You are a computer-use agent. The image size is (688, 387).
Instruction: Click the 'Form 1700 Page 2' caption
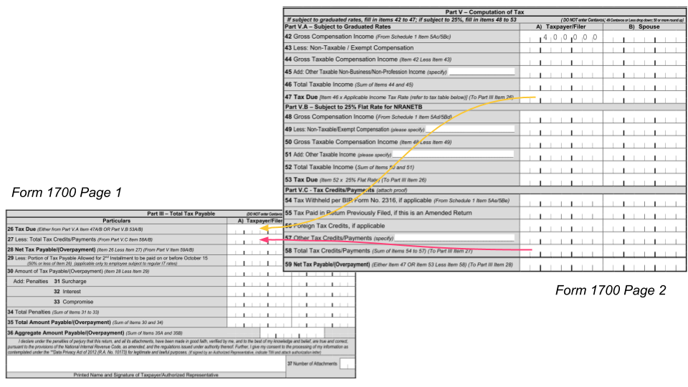[x=611, y=290]
